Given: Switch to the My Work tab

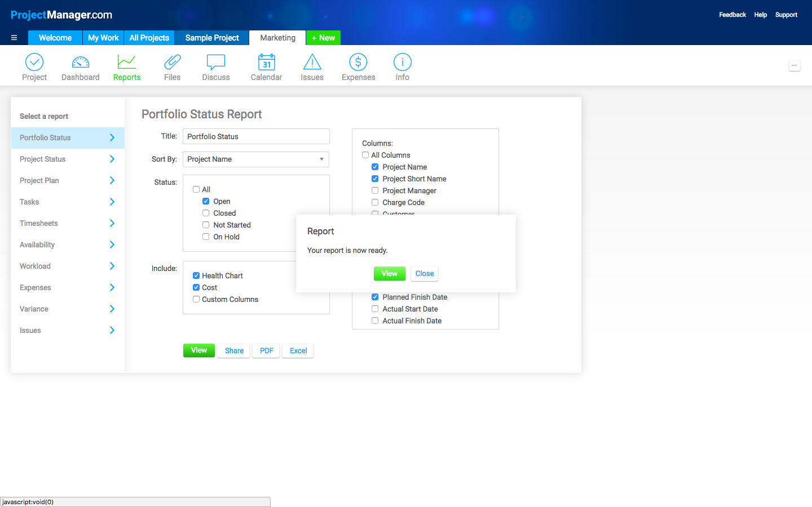Looking at the screenshot, I should [x=103, y=38].
